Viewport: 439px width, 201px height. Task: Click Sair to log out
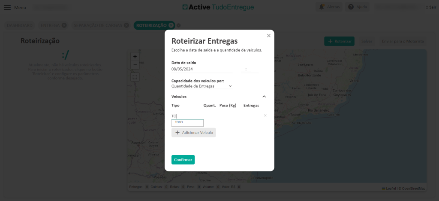(430, 7)
